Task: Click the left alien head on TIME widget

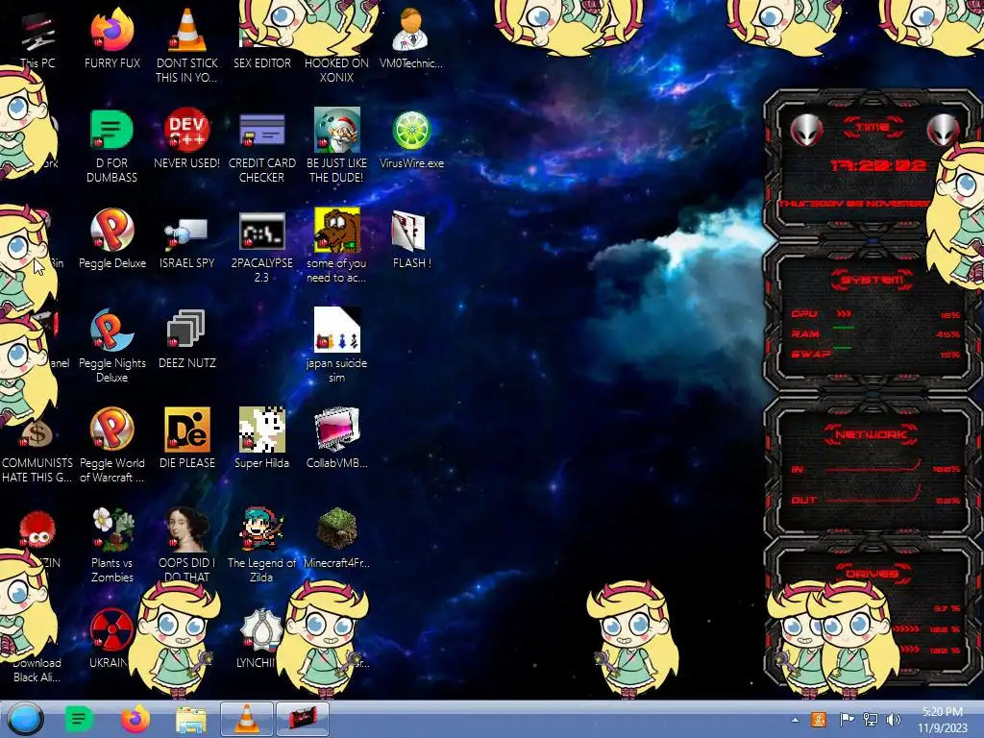Action: tap(806, 131)
